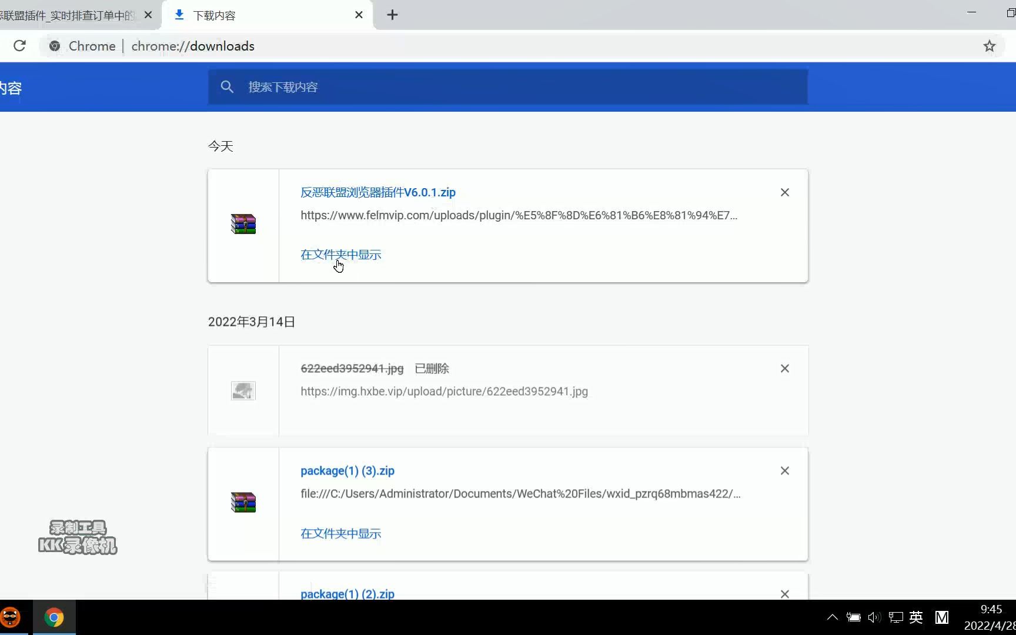Close the 下载内容 tab
The height and width of the screenshot is (635, 1016).
point(359,15)
